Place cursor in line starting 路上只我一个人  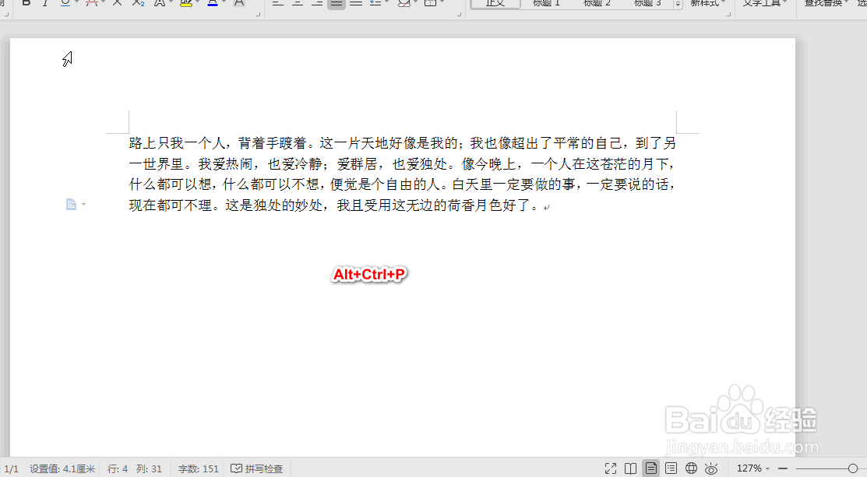[403, 143]
